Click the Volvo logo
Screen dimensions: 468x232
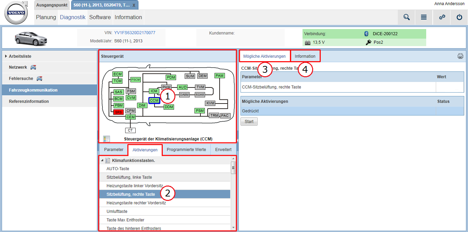point(16,13)
